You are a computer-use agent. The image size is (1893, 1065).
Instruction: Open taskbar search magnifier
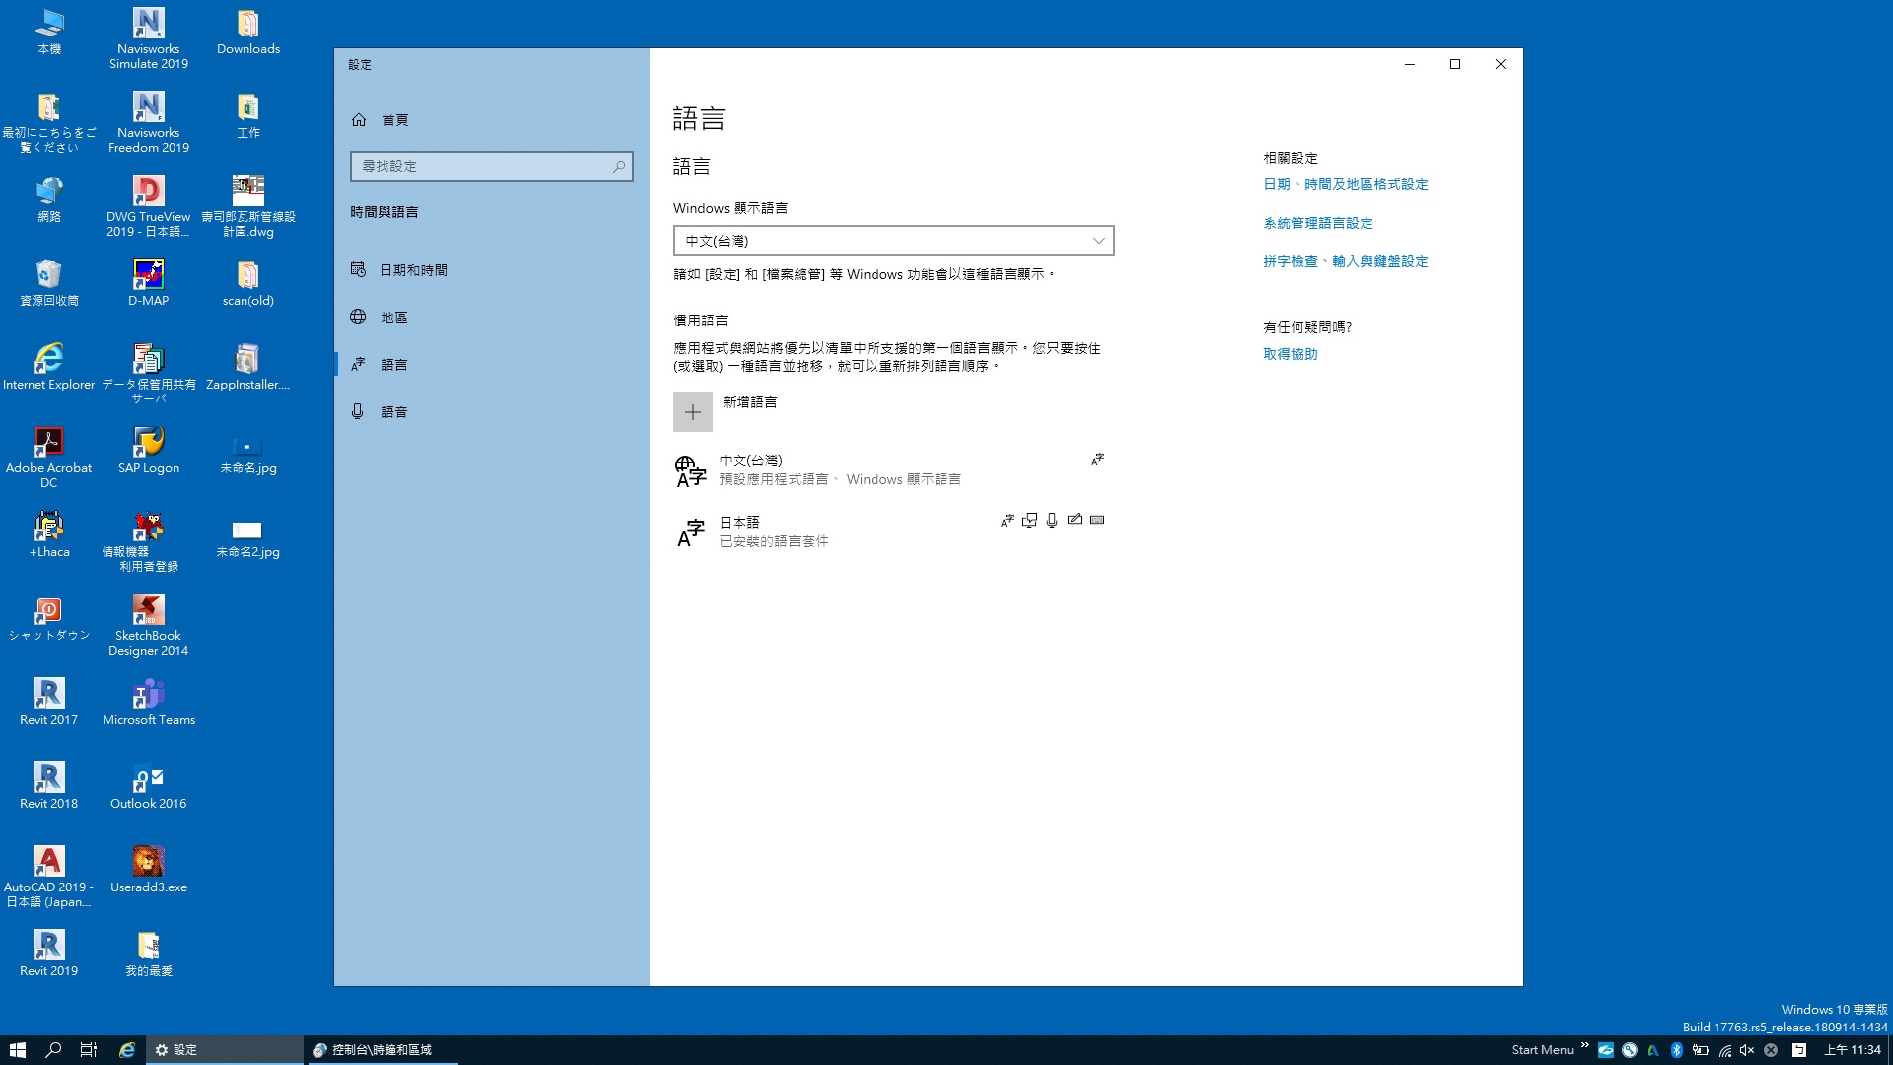click(x=53, y=1050)
